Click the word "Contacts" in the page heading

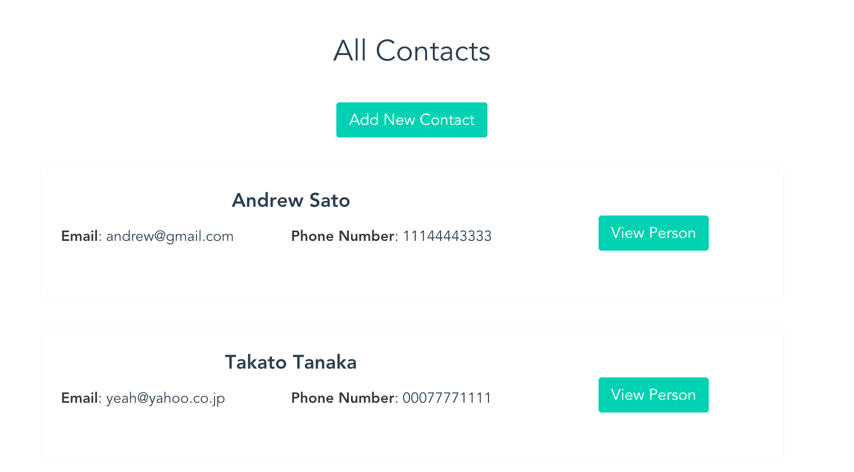point(432,51)
